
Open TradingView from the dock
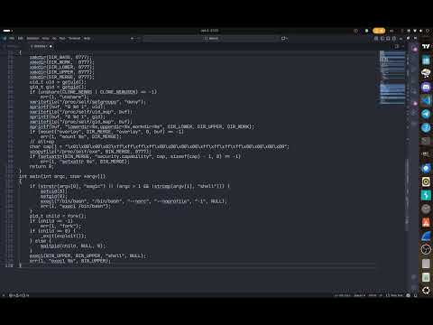(x=426, y=47)
